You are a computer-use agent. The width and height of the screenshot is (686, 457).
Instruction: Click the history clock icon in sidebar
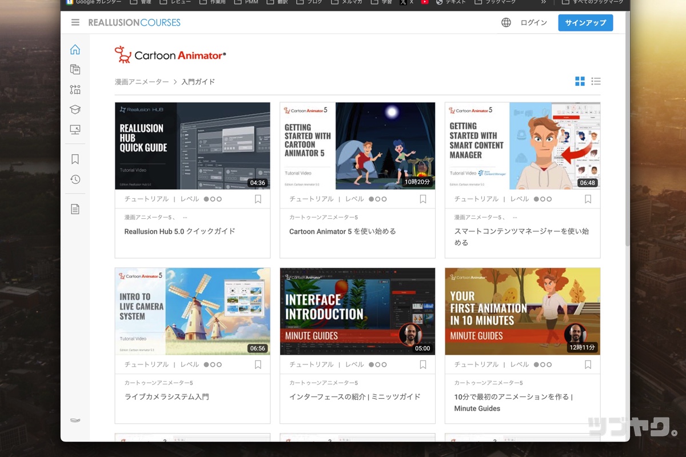75,179
